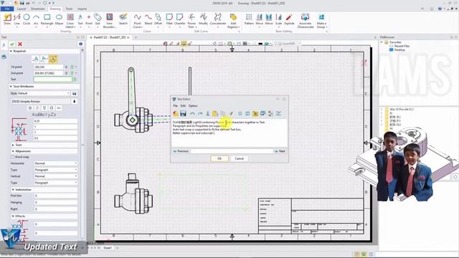
Task: Open the Sketch tool
Action: [123, 19]
